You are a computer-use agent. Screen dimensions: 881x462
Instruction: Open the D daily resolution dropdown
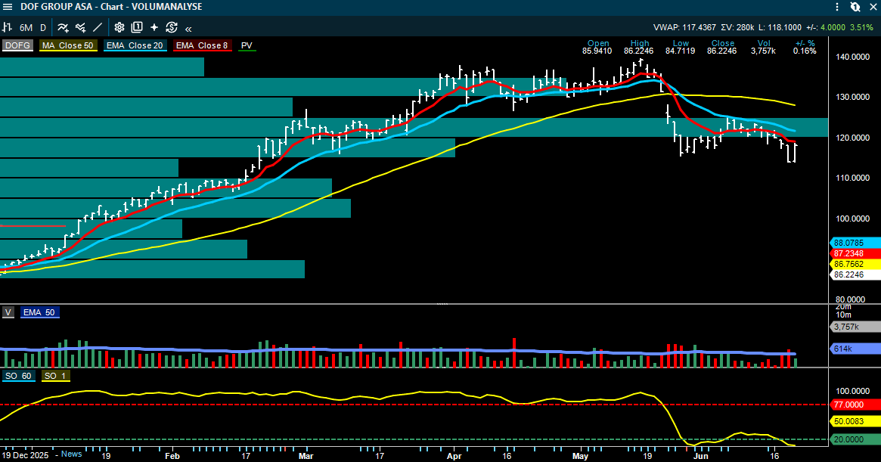coord(42,27)
